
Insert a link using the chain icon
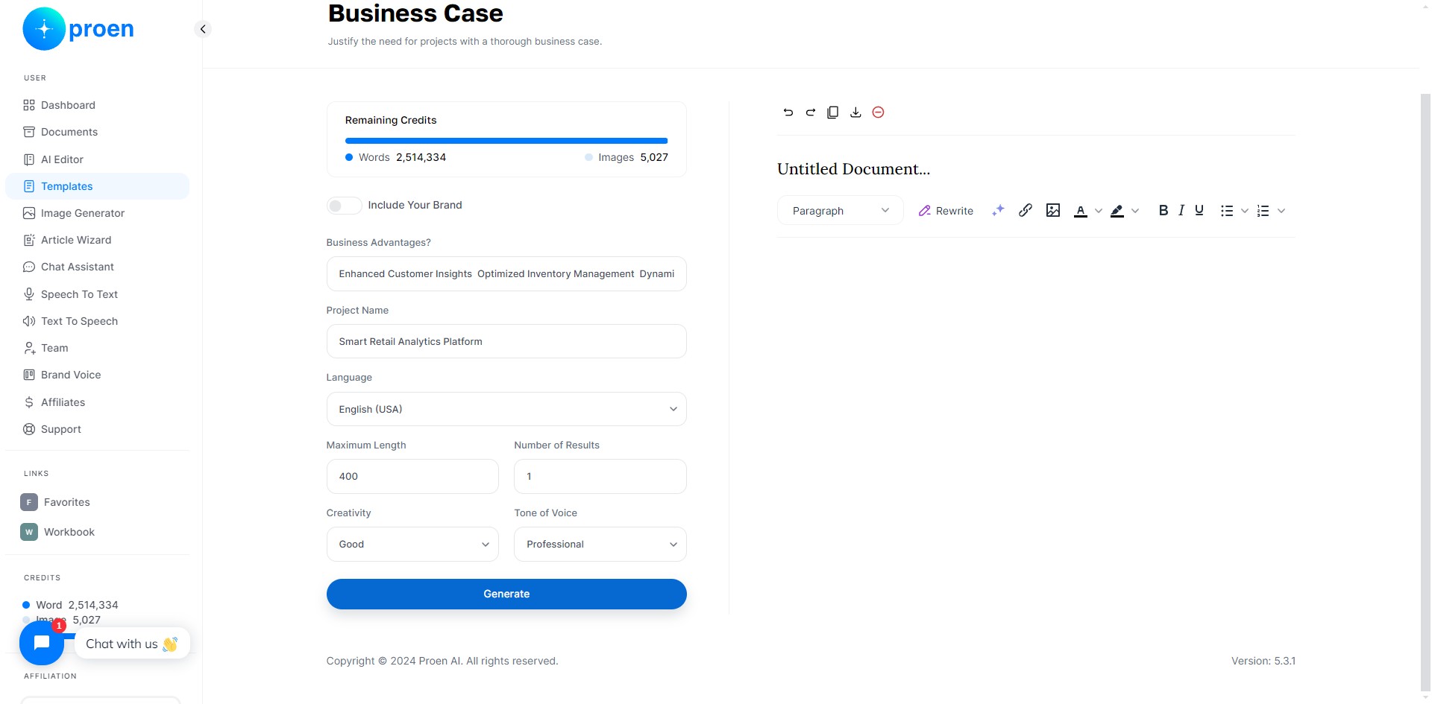point(1026,211)
